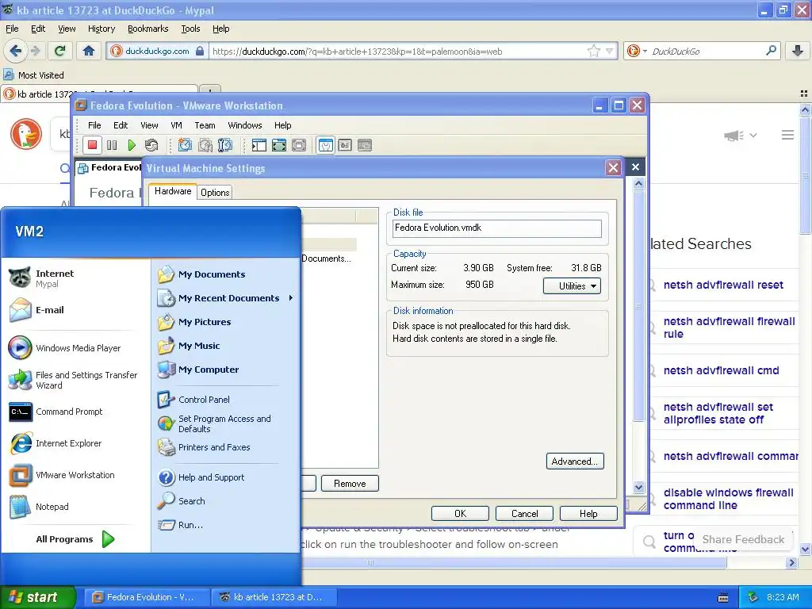
Task: Open the VM menu in VMware Workstation
Action: click(x=177, y=125)
